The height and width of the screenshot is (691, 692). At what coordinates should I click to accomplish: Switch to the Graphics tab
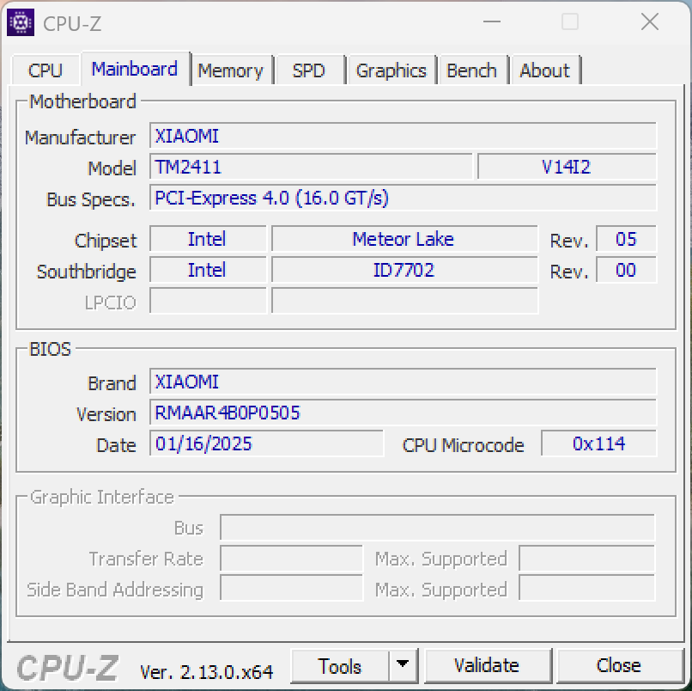pos(392,70)
